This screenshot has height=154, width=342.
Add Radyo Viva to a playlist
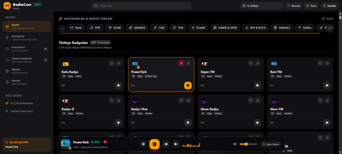[x=188, y=100]
